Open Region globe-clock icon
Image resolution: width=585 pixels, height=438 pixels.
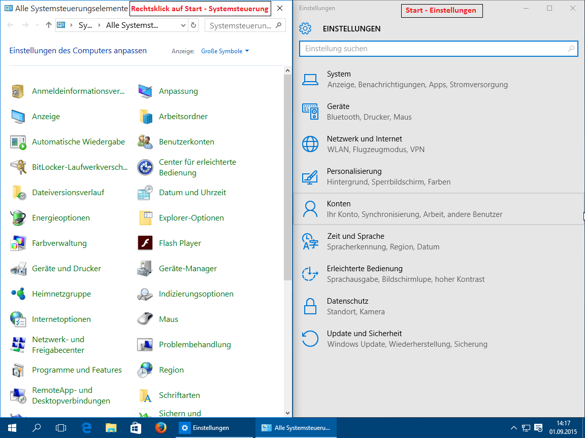coord(145,370)
